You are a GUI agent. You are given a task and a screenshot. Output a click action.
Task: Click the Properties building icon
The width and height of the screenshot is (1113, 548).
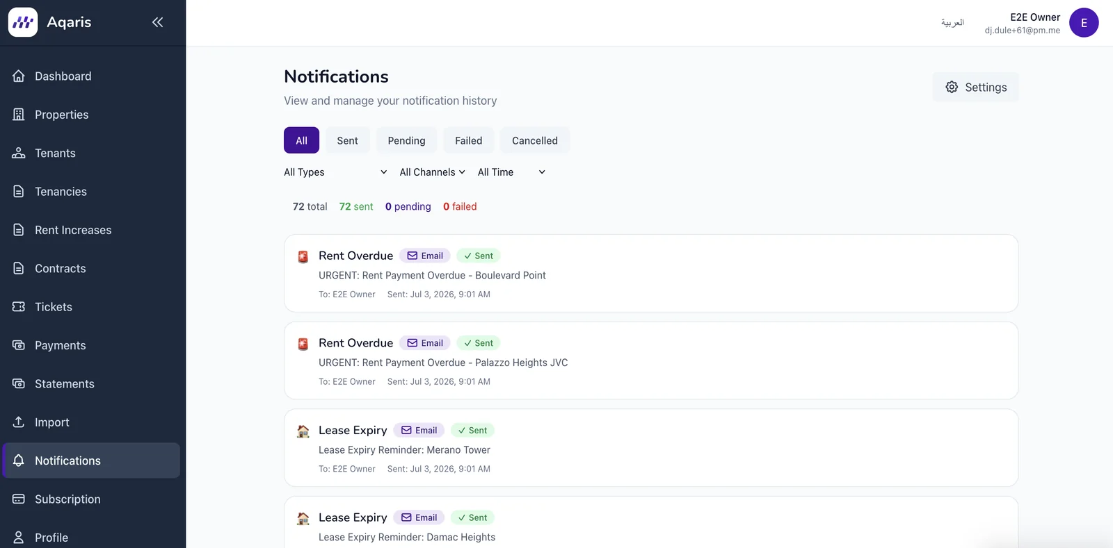[19, 115]
